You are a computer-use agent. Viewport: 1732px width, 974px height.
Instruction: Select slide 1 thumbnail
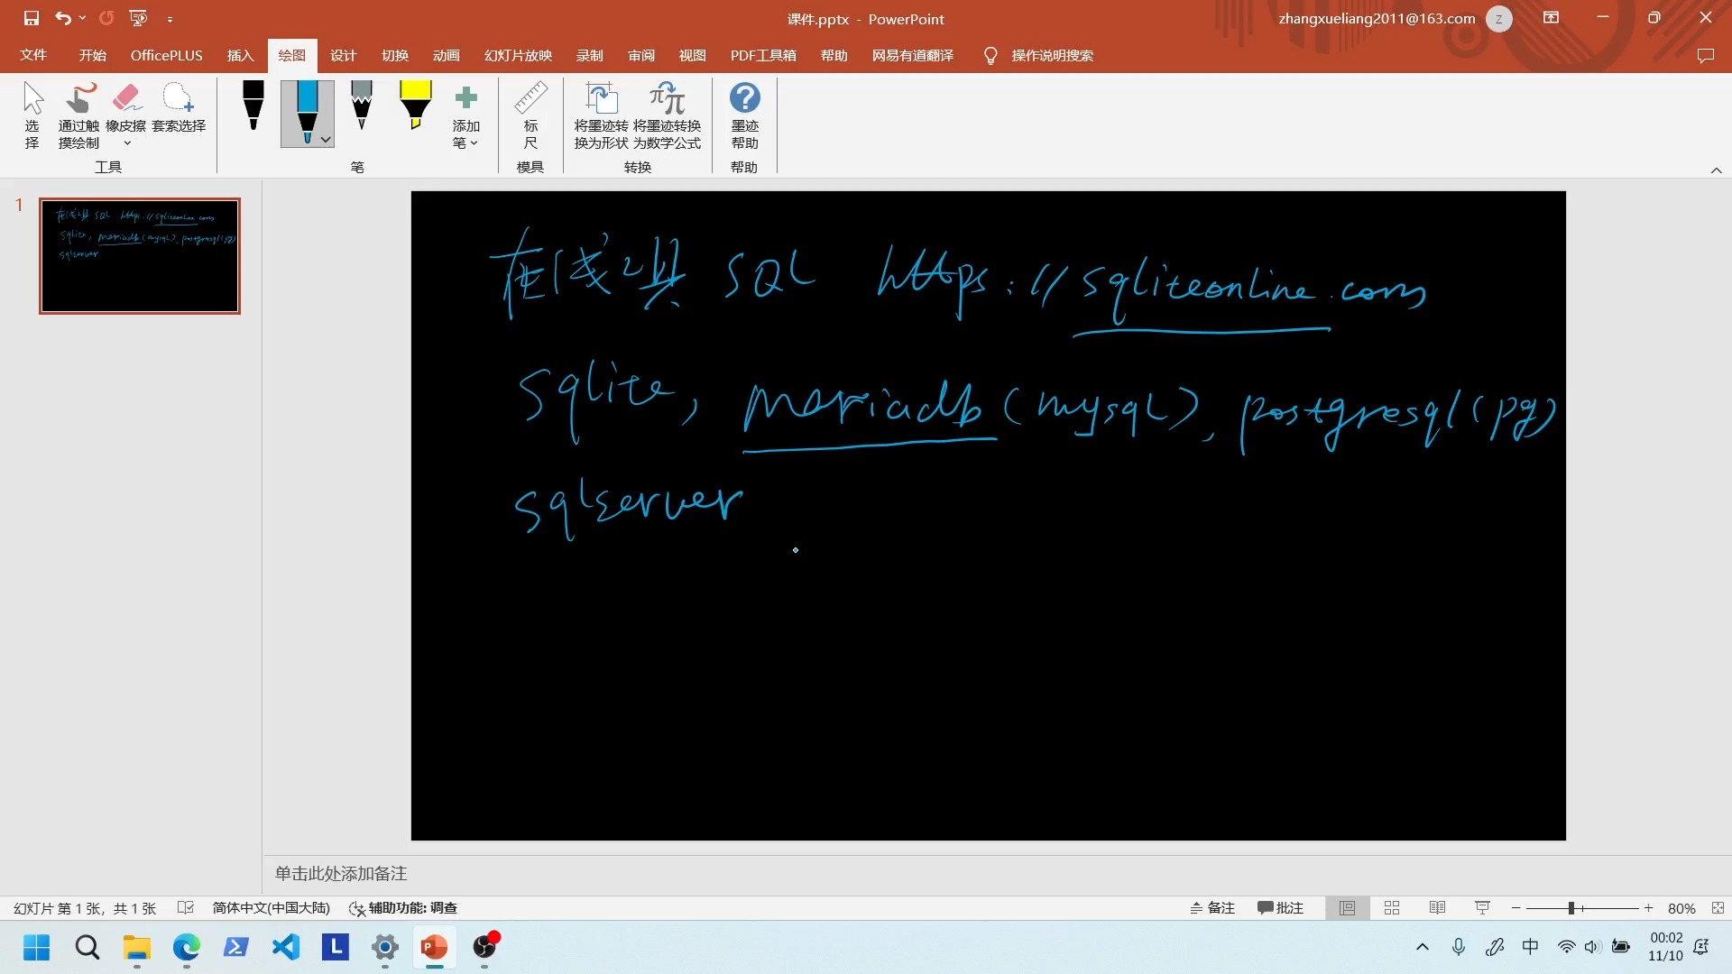pos(140,256)
